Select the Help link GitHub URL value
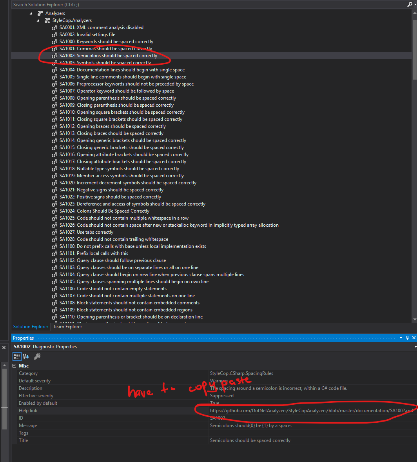Screen dimensions: 419x462 pos(312,411)
